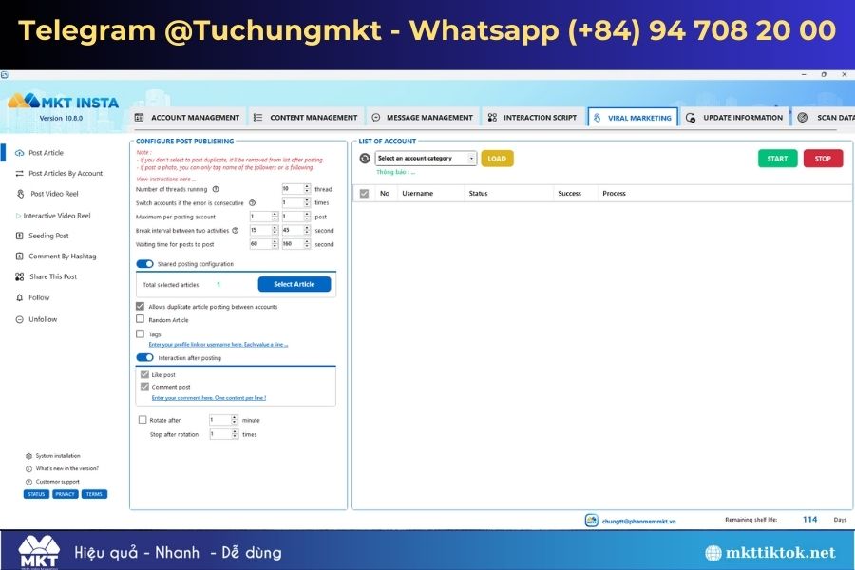Check the Rotate after checkbox
This screenshot has height=570, width=855.
click(x=142, y=420)
